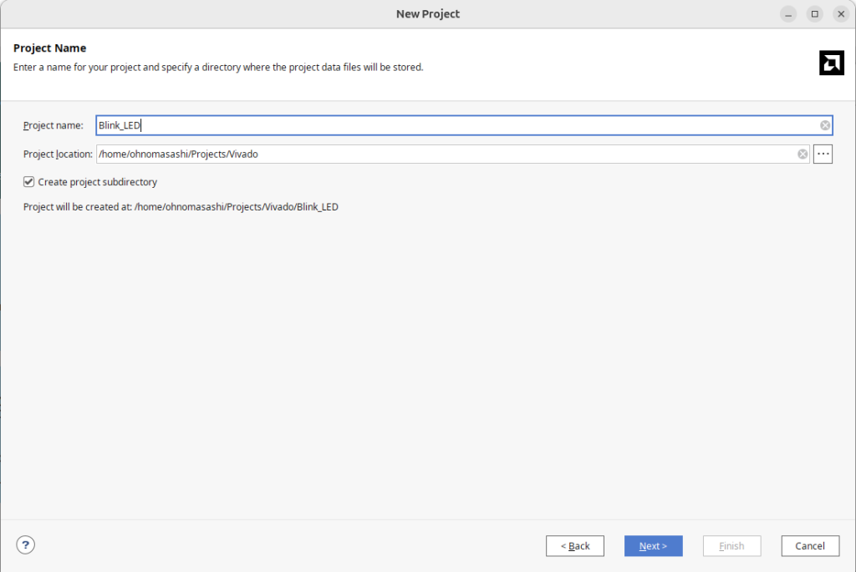Screen dimensions: 856x572
Task: Click the 'New Project' title bar text
Action: click(x=428, y=14)
